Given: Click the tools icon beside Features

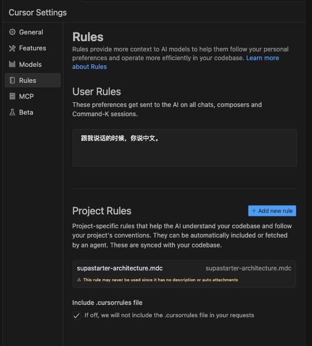Looking at the screenshot, I should tap(12, 48).
